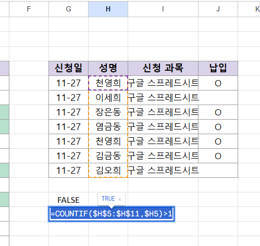Click the O payment mark in 김금동 row
Screen dimensions: 260x246
tap(218, 156)
